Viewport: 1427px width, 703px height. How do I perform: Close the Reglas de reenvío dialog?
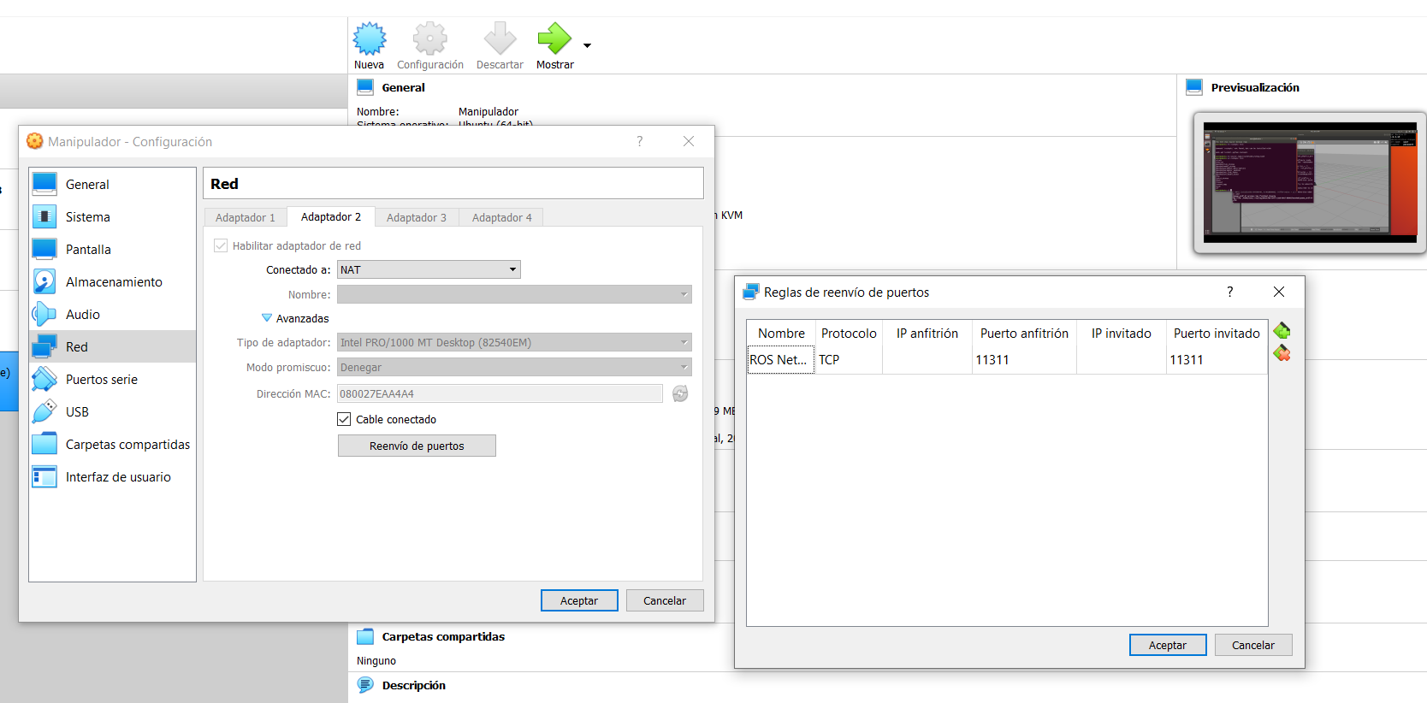[1279, 292]
